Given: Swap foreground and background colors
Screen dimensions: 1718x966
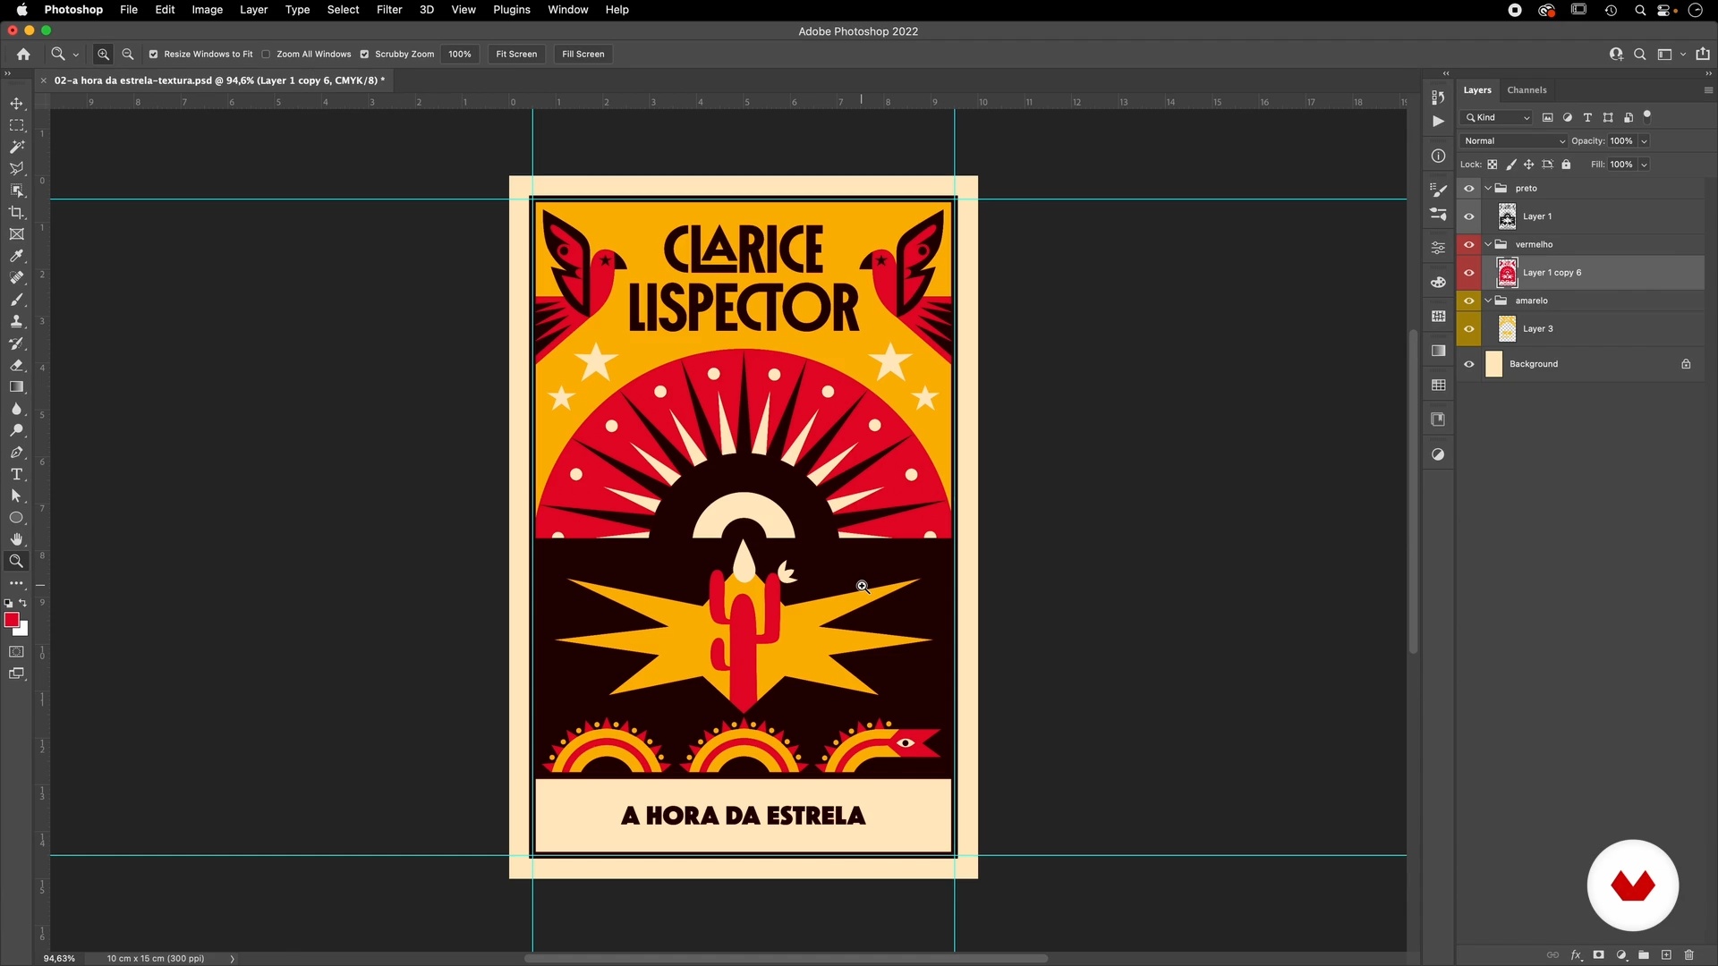Looking at the screenshot, I should click(23, 604).
